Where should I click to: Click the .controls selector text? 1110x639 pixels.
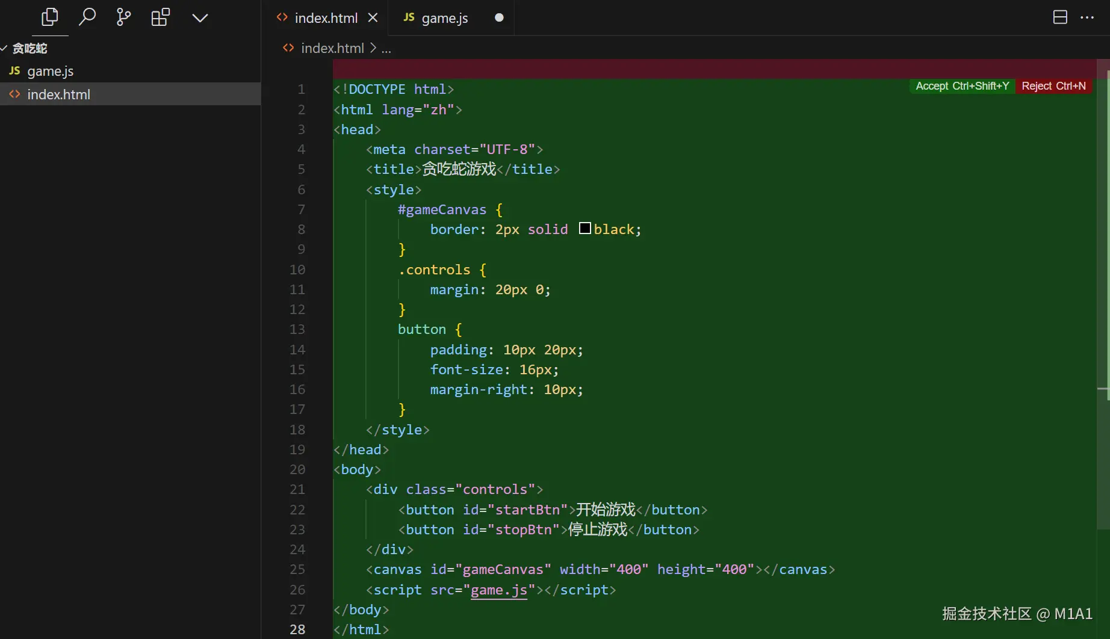click(x=434, y=270)
